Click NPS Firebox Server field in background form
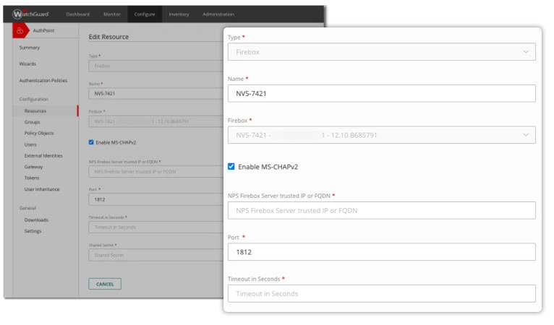The width and height of the screenshot is (554, 325). 155,171
